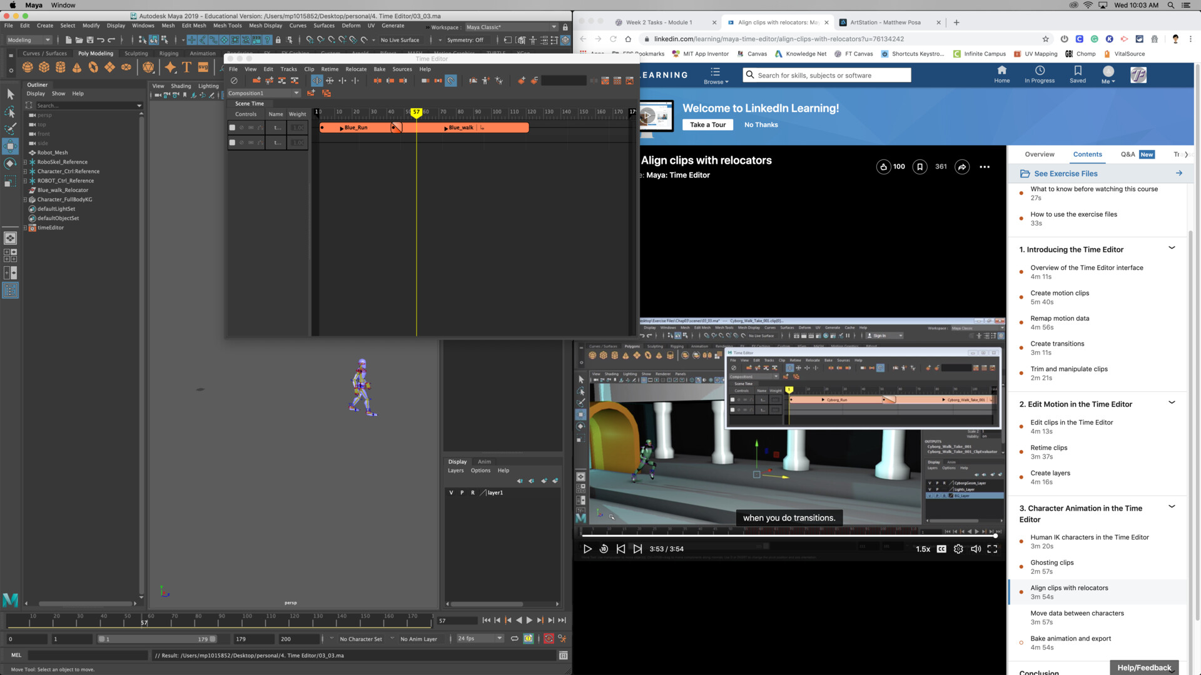This screenshot has width=1201, height=675.
Task: Open the 24 fps dropdown
Action: point(498,638)
